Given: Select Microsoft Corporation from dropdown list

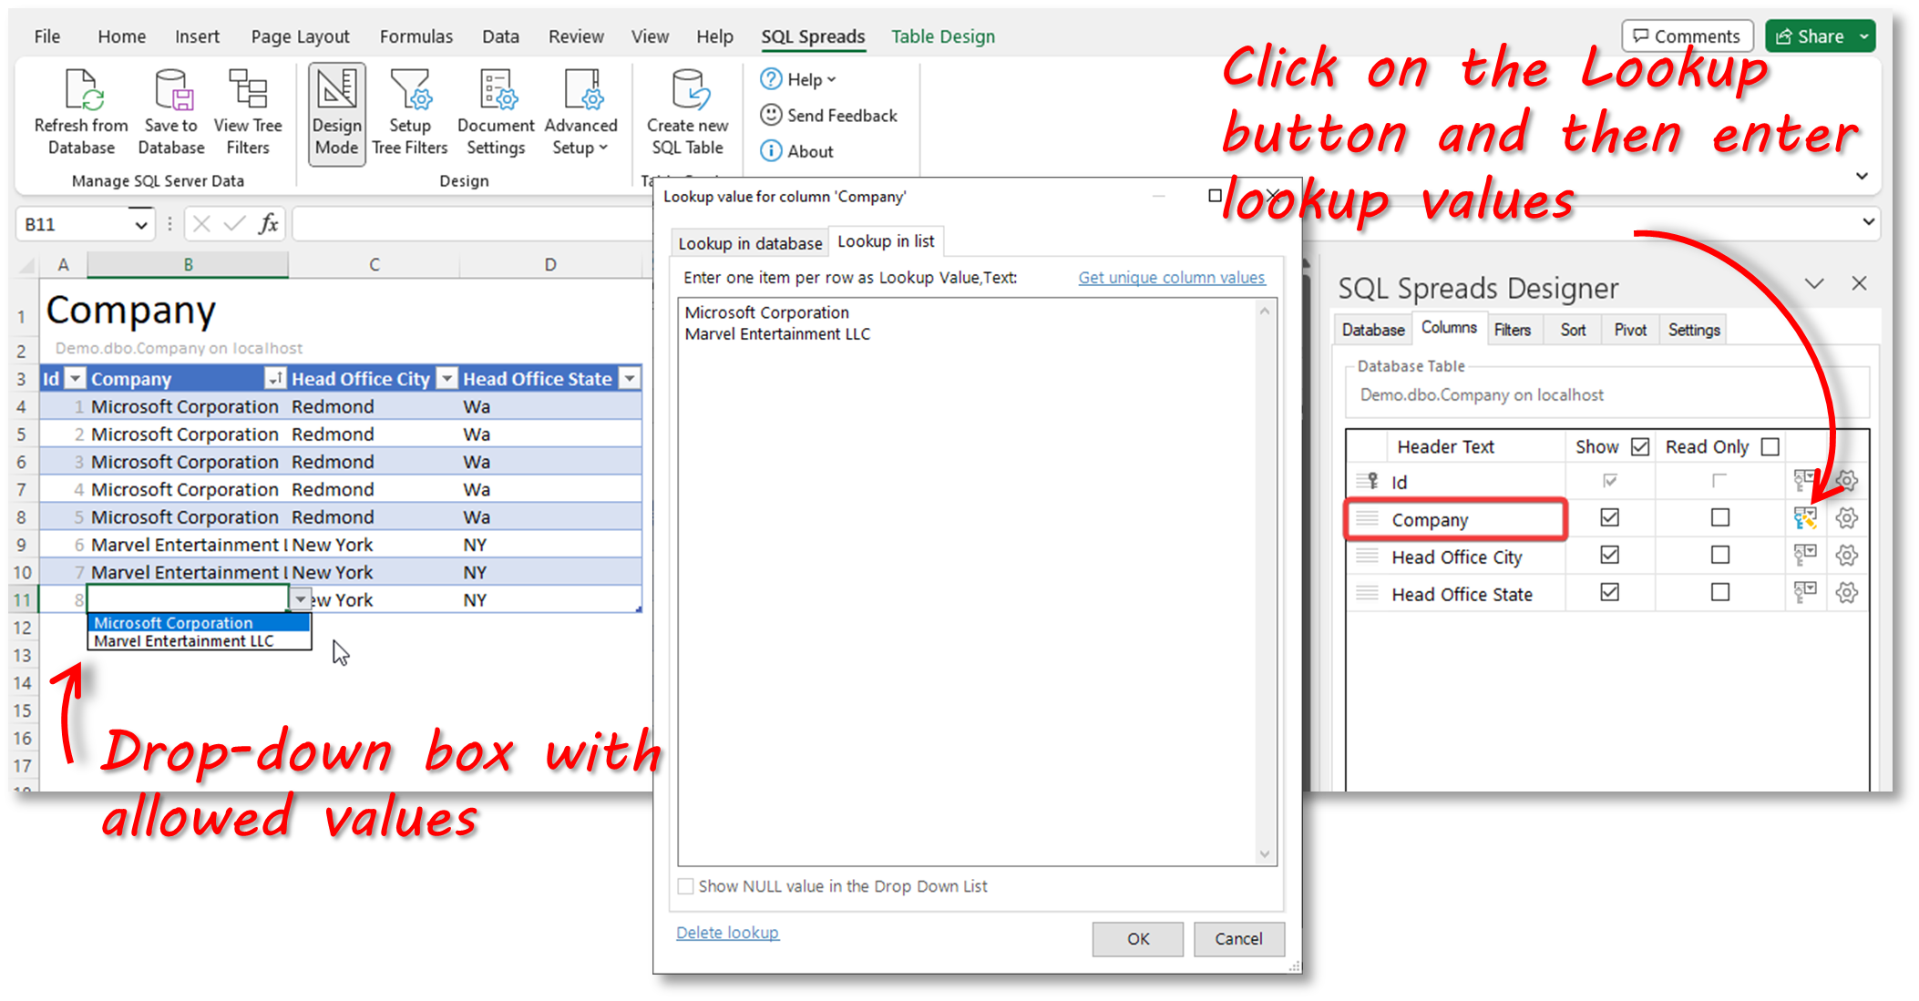Looking at the screenshot, I should coord(197,622).
